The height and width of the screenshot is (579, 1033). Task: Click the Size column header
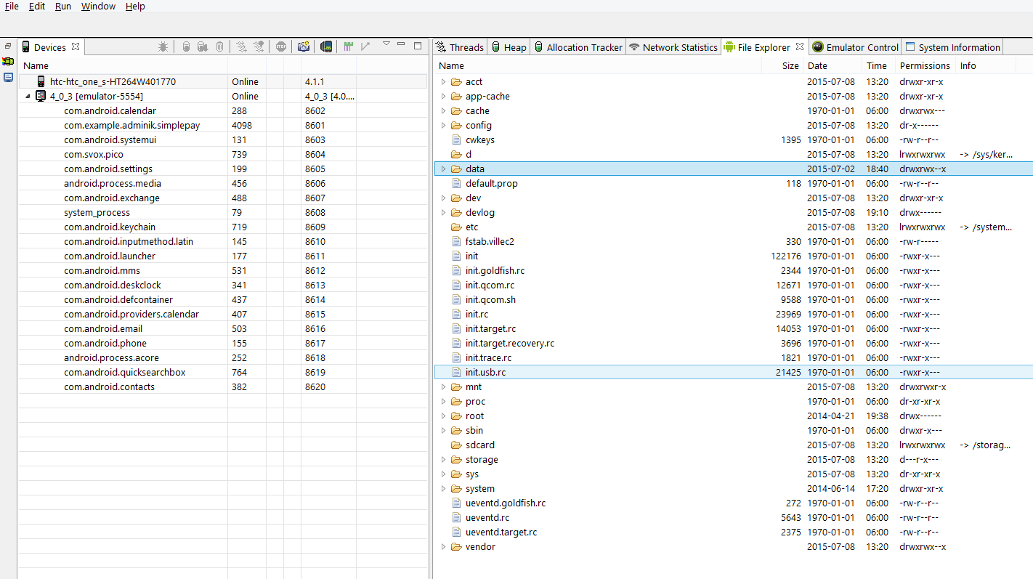(x=783, y=65)
